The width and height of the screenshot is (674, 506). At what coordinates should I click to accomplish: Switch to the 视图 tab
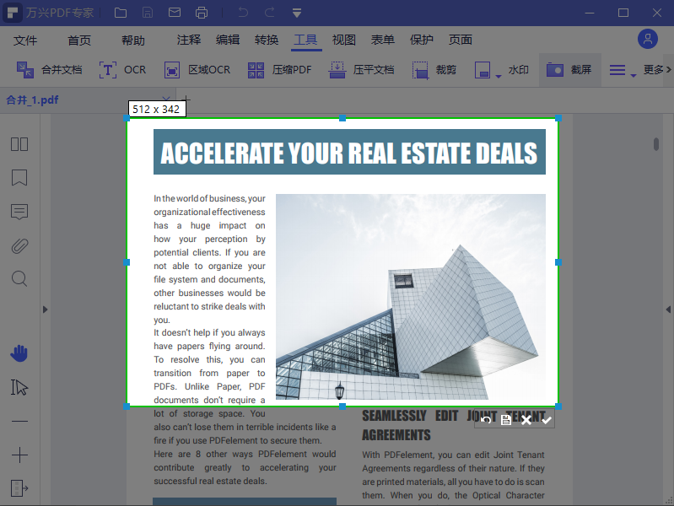click(344, 40)
